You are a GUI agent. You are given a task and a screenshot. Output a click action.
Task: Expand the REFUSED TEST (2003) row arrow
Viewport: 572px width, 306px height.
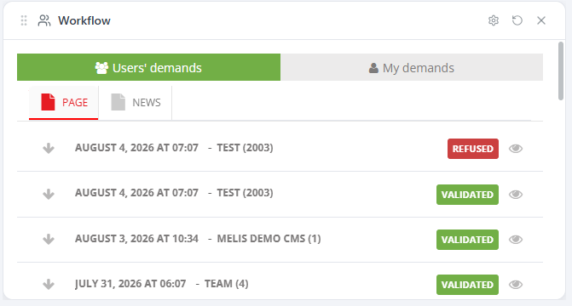point(49,149)
